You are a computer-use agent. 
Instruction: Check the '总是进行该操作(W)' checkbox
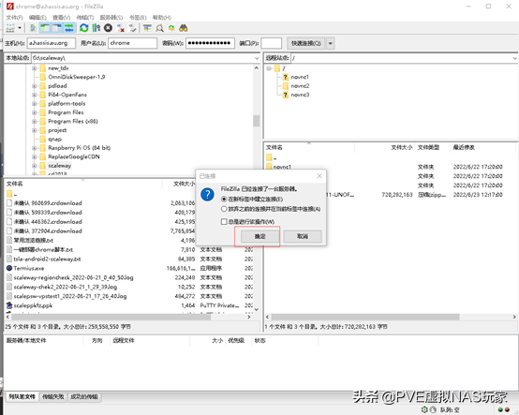[x=224, y=221]
